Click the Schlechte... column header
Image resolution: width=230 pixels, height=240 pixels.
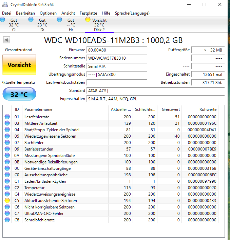(x=145, y=109)
